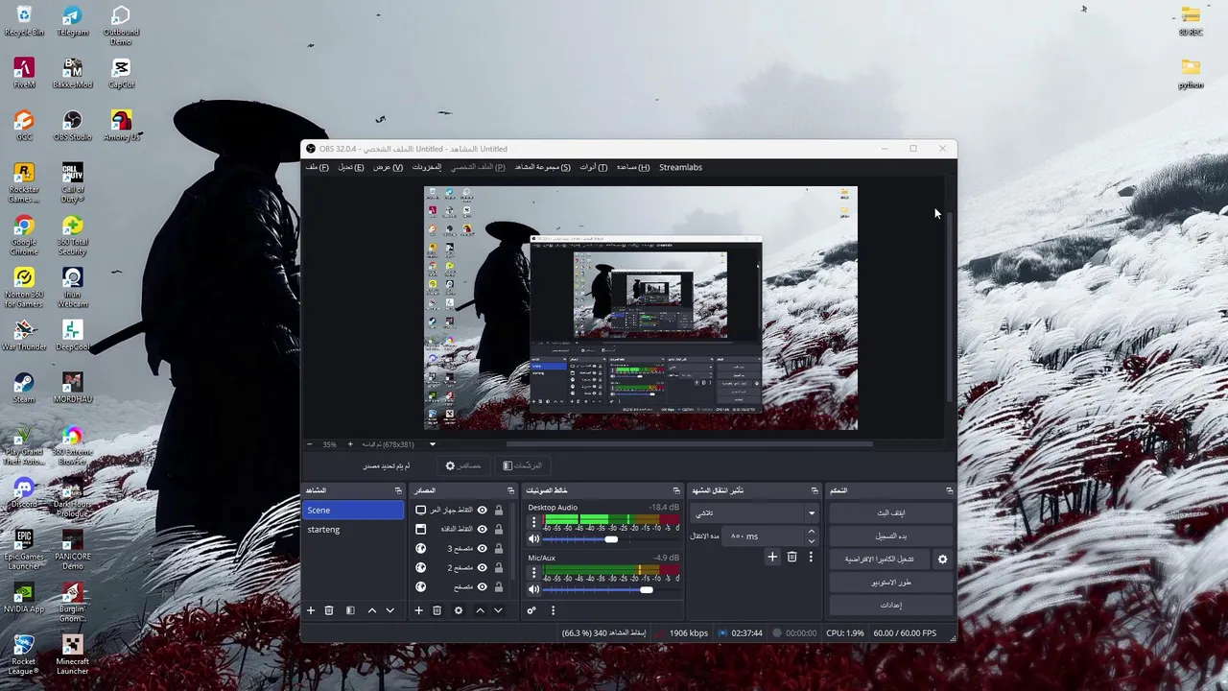Adjust the Desktop Audio volume slider
Viewport: 1228px width, 691px height.
click(611, 539)
